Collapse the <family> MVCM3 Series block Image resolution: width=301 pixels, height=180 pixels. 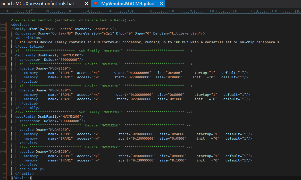3,29
